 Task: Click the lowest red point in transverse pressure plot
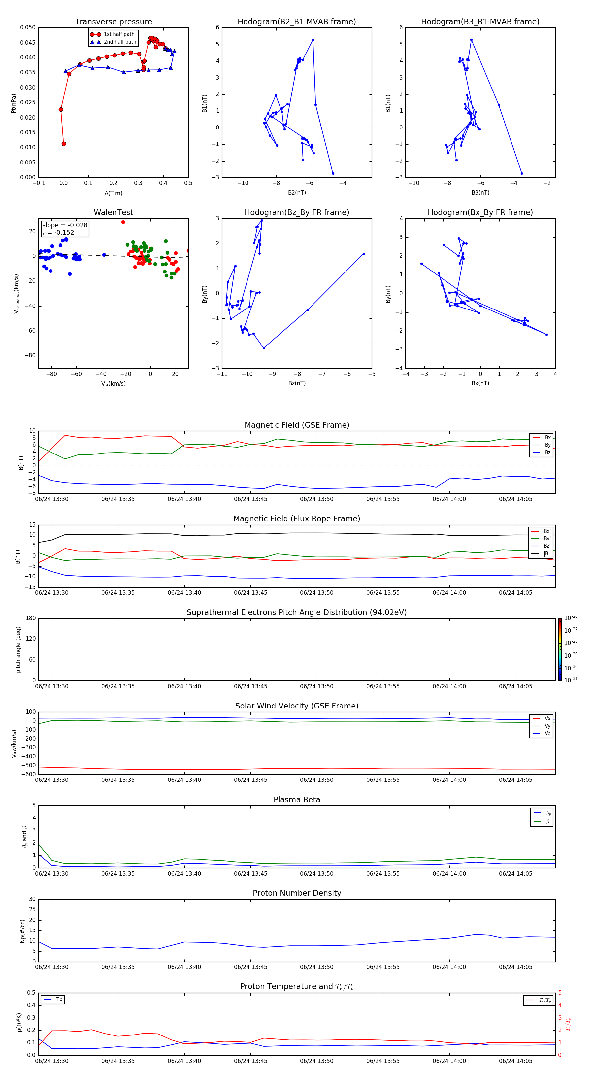(x=64, y=144)
